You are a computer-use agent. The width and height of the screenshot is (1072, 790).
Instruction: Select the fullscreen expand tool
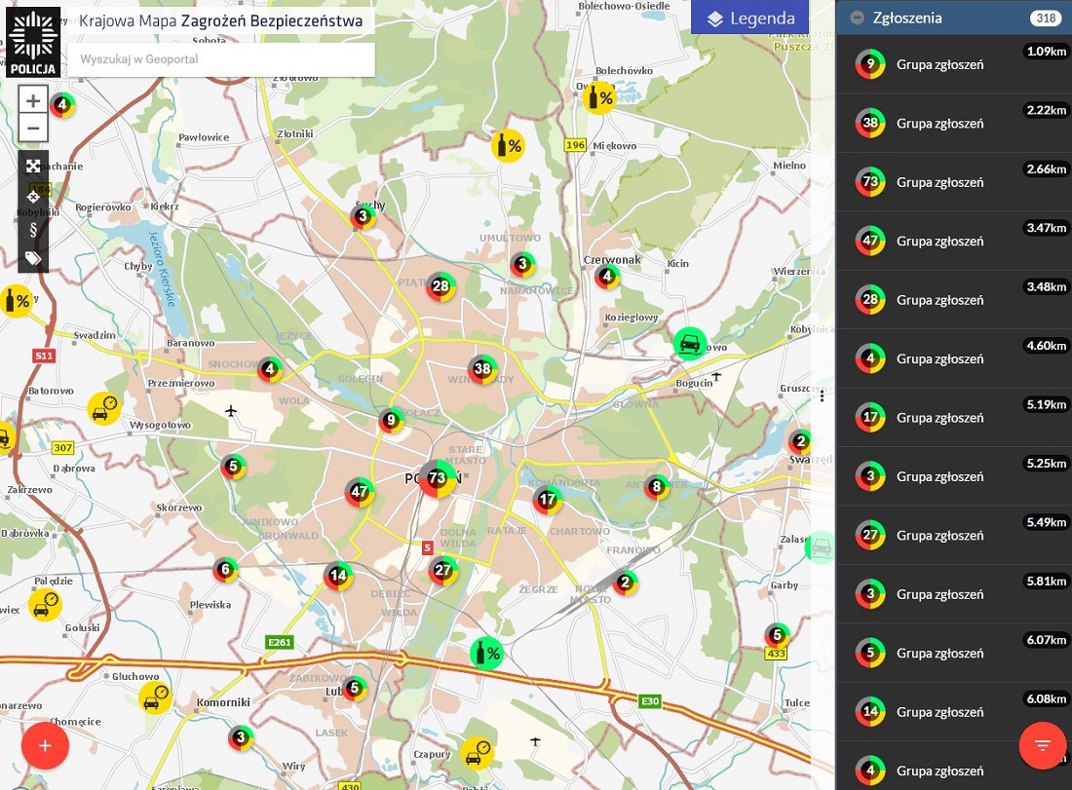click(33, 166)
